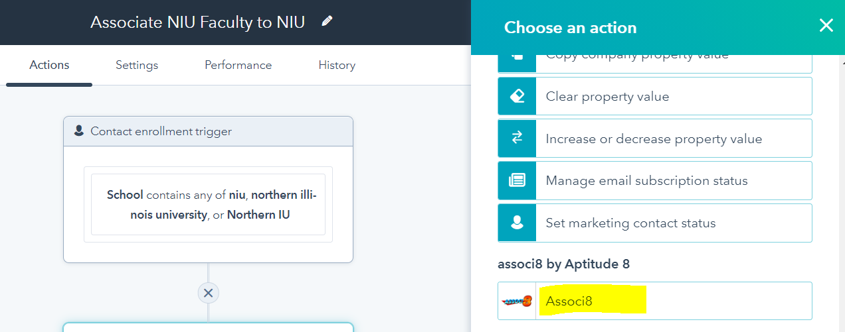Click the circled X on the workflow connector
This screenshot has width=845, height=332.
tap(208, 293)
